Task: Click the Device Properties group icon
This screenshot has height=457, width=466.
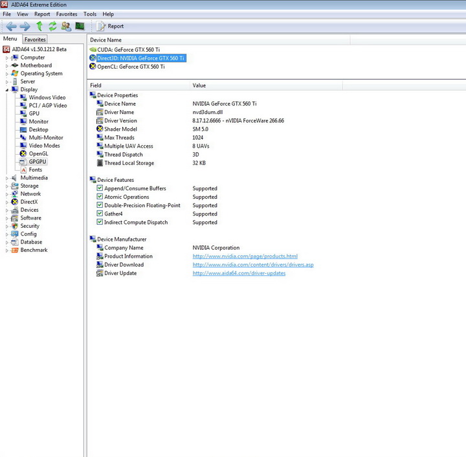Action: (93, 95)
